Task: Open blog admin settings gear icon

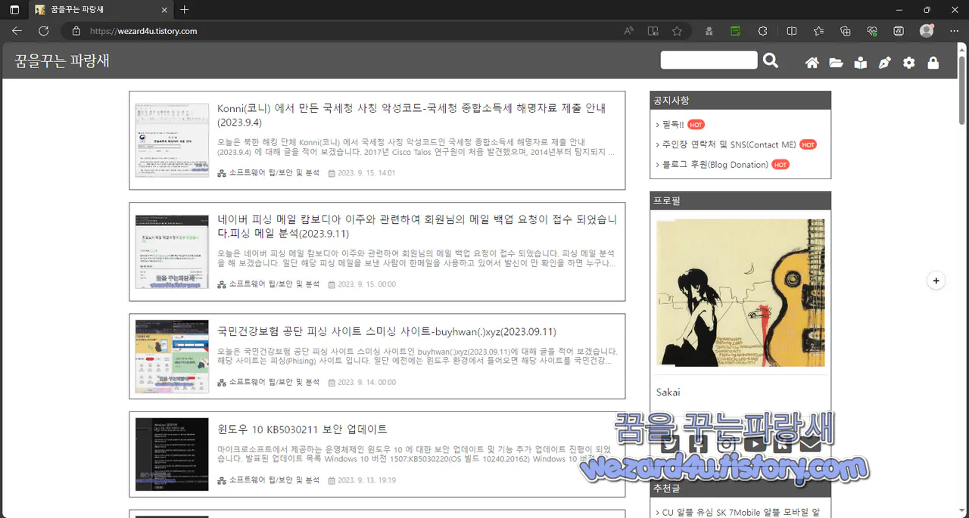Action: [908, 63]
